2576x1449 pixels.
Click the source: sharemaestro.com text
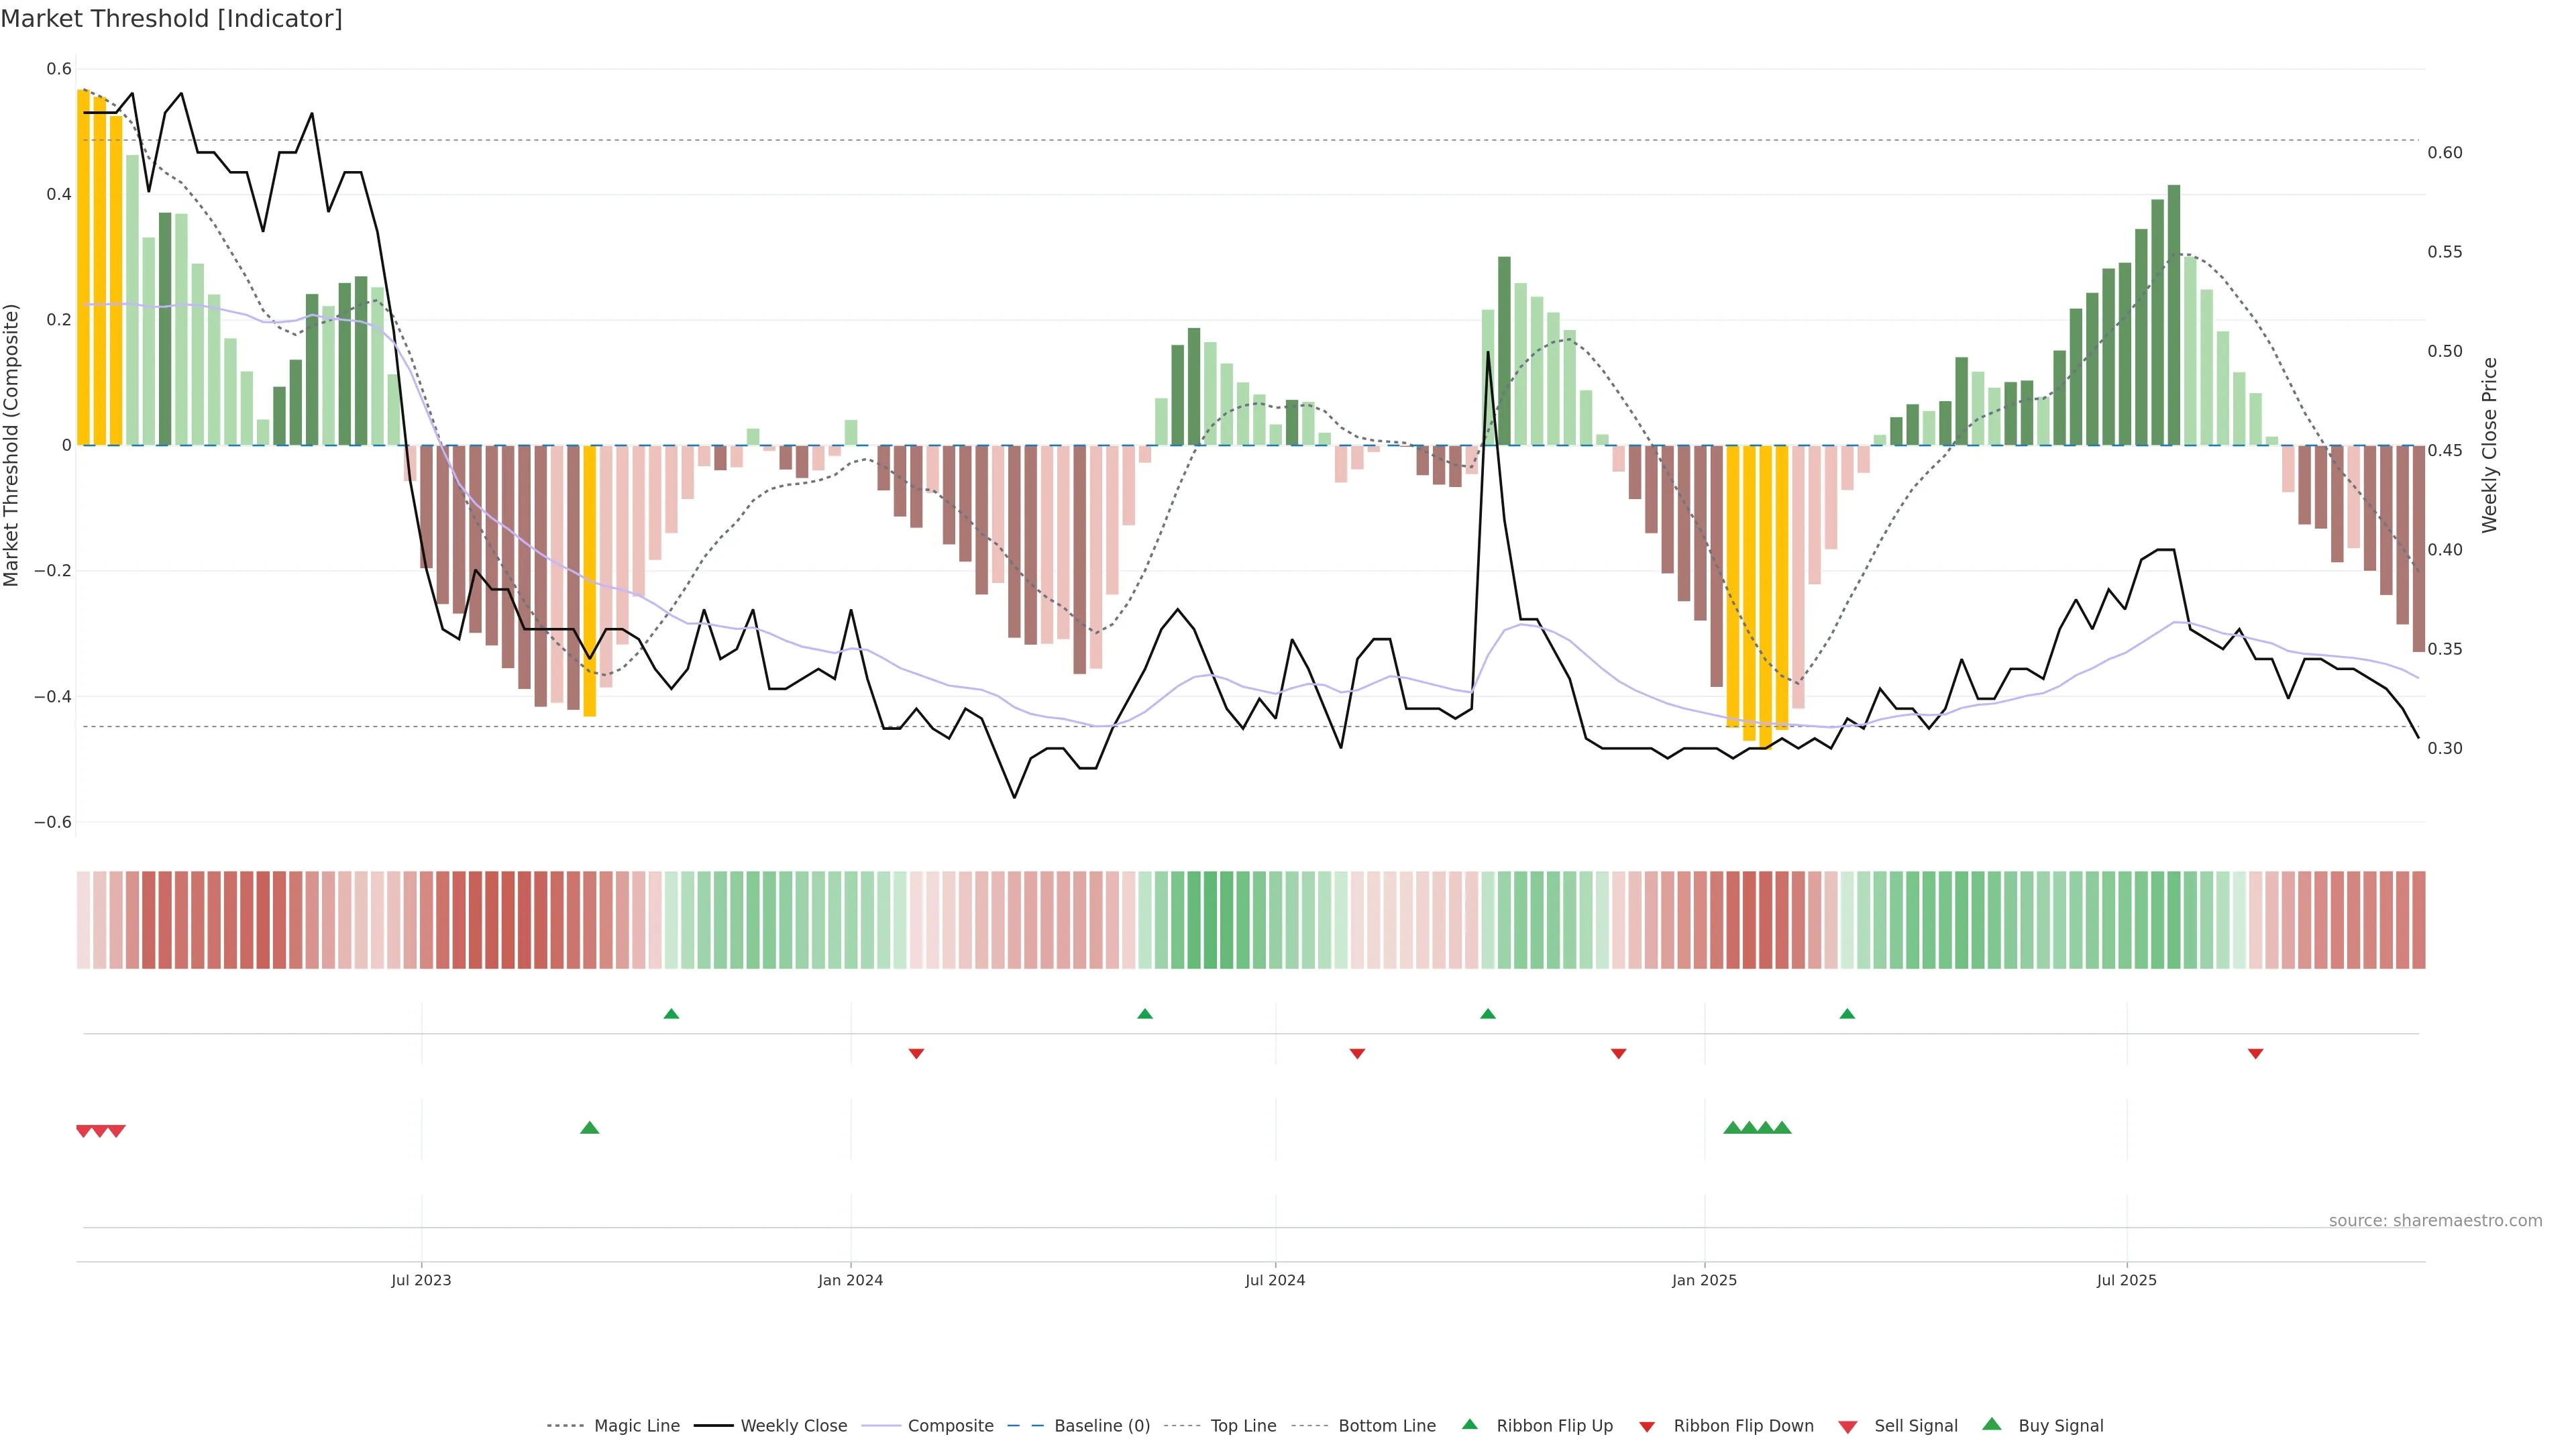click(2435, 1221)
